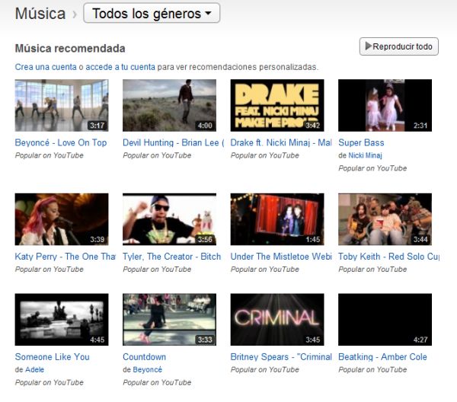Viewport: 457px width, 402px height.
Task: Visit the Nicki Minaj artist link
Action: tap(365, 155)
